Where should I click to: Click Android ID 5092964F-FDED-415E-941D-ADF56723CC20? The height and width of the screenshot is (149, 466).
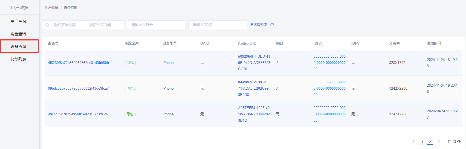pos(254,63)
